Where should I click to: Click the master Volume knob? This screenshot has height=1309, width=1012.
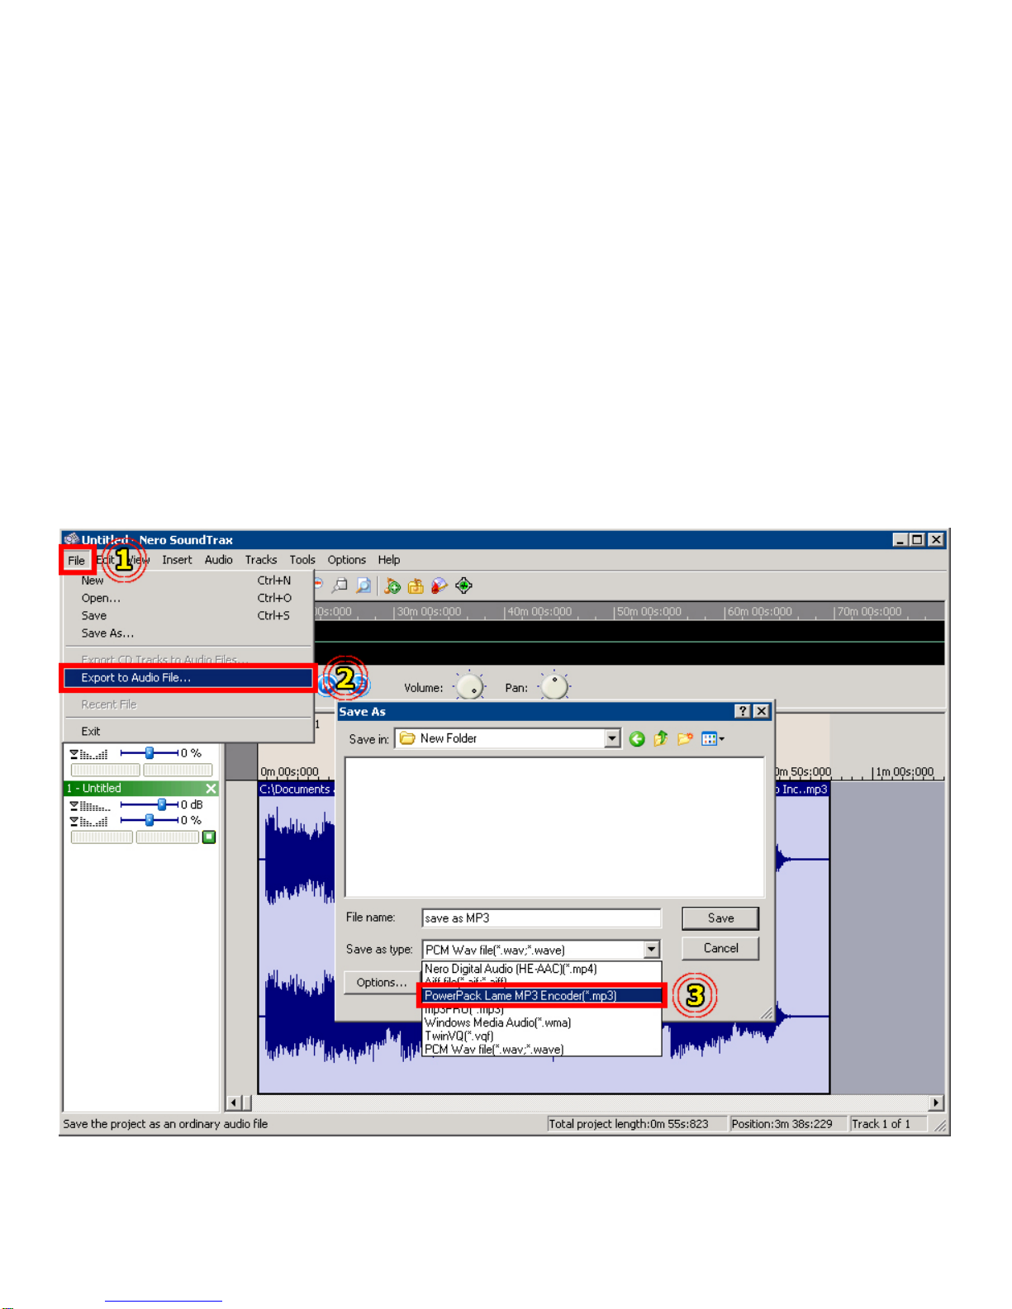470,686
